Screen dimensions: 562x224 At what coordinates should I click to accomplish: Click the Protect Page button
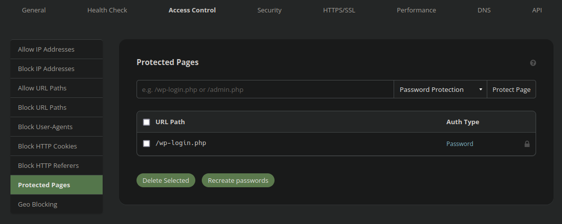[x=511, y=89]
